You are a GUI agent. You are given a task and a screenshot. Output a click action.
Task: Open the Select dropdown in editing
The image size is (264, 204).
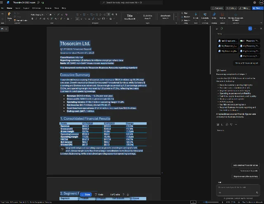(x=186, y=21)
